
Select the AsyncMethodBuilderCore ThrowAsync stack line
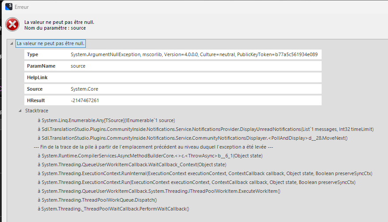tap(150, 156)
